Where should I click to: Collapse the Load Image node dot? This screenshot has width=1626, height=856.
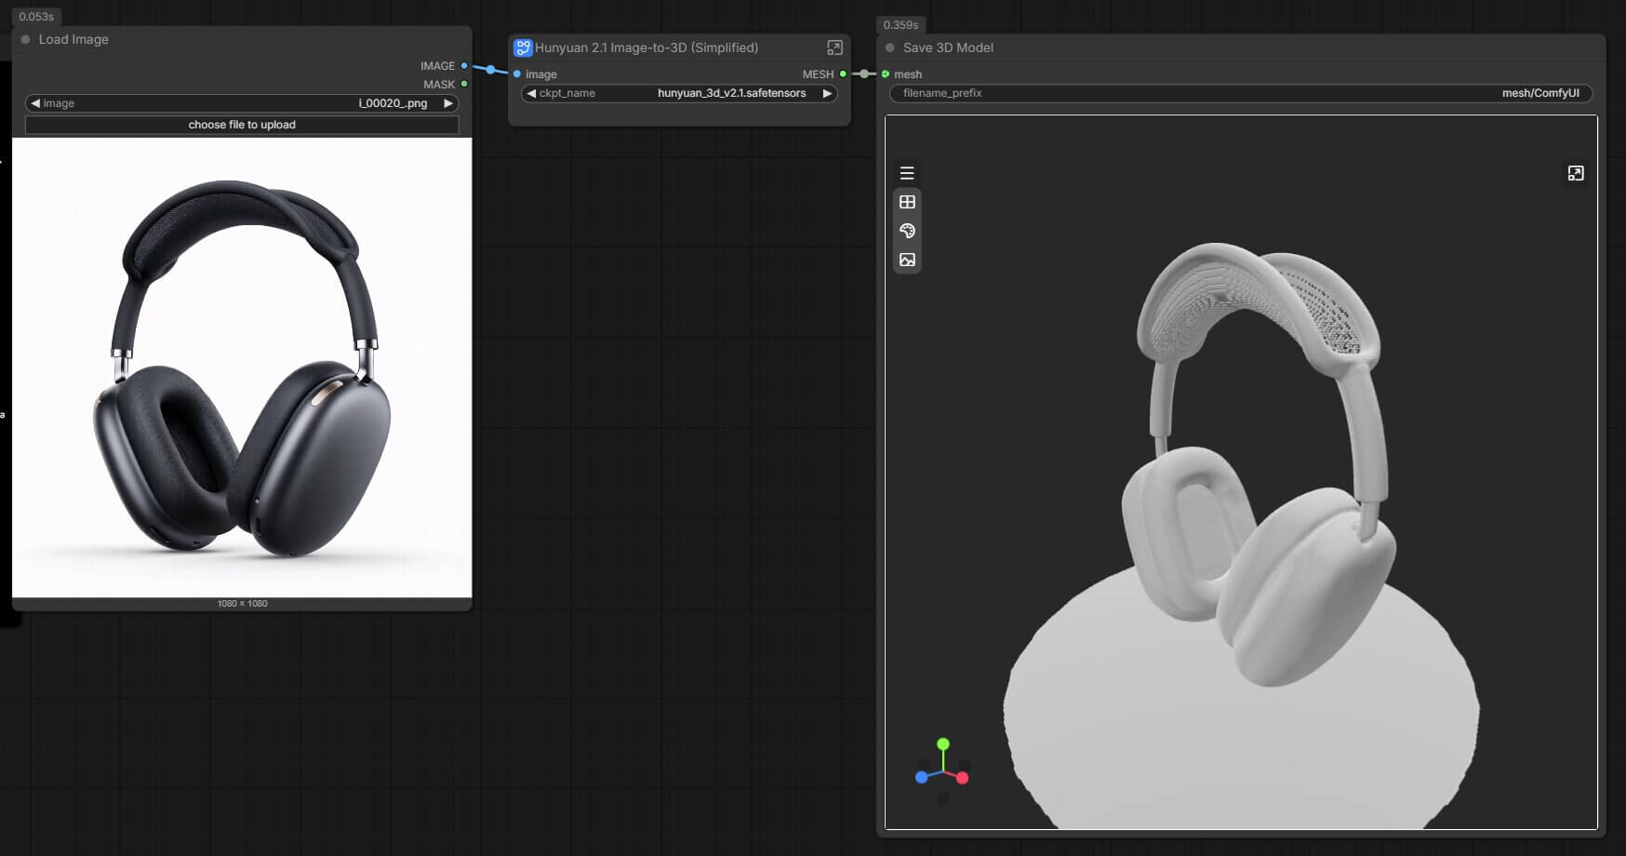click(26, 39)
